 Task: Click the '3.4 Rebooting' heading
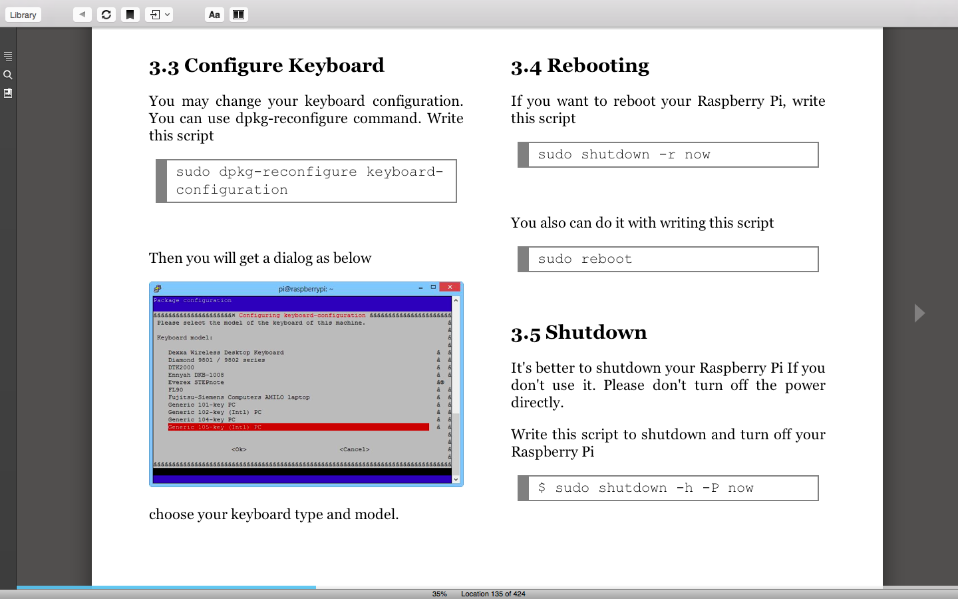pos(580,65)
